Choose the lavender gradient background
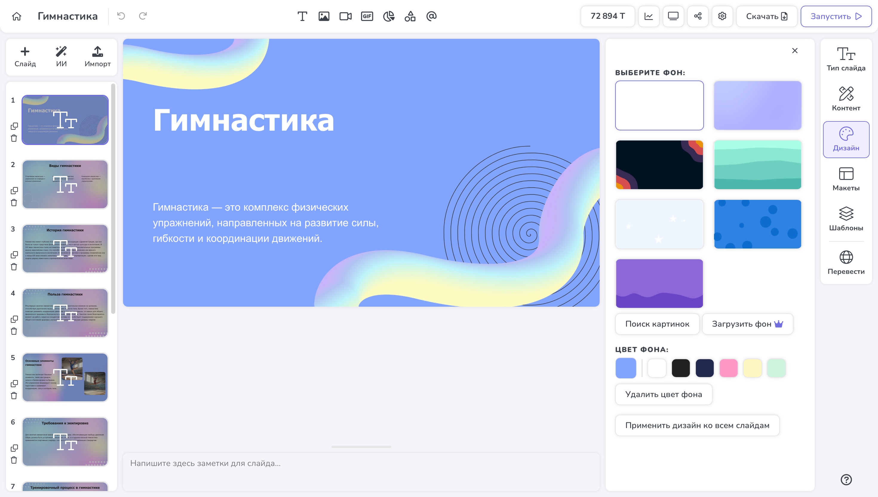The width and height of the screenshot is (878, 497). pyautogui.click(x=757, y=106)
